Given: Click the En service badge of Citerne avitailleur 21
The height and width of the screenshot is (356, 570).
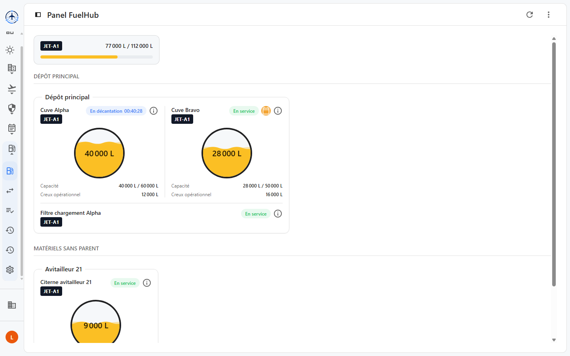Looking at the screenshot, I should click(125, 283).
